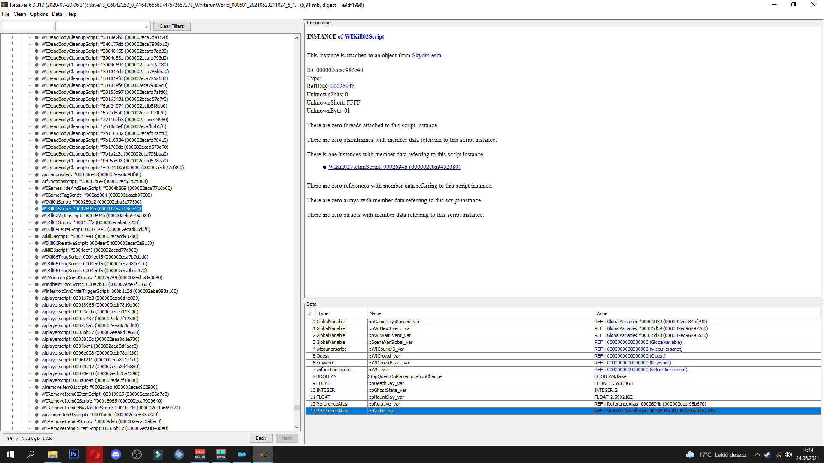Click the node icon beside WIGamesTagScript
824x463 pixels.
(x=37, y=195)
